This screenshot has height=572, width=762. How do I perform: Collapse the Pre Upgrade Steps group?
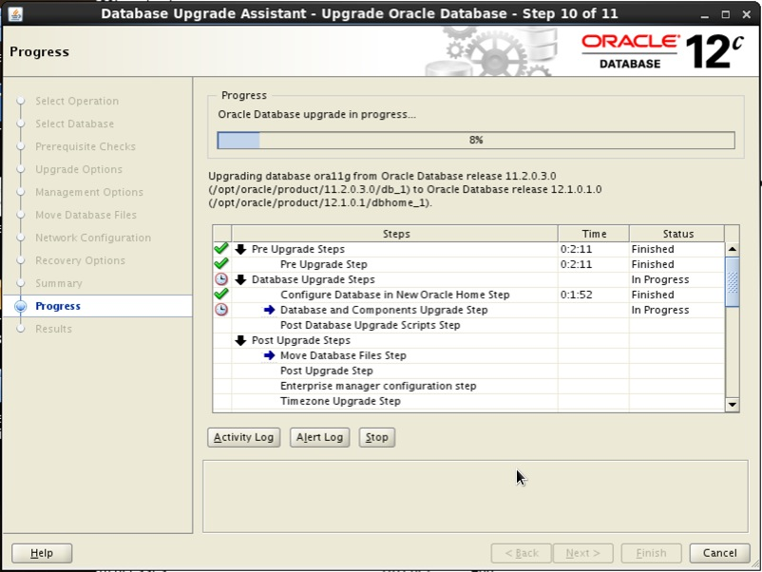(240, 249)
